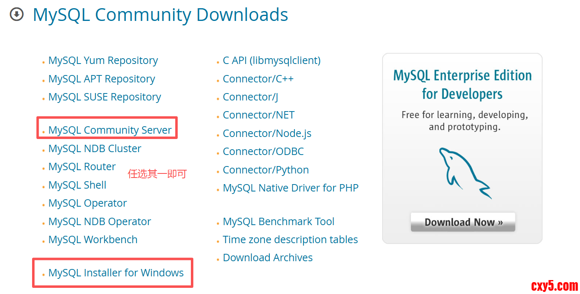Open the MySQL Yum Repository link
580x294 pixels.
coord(103,61)
